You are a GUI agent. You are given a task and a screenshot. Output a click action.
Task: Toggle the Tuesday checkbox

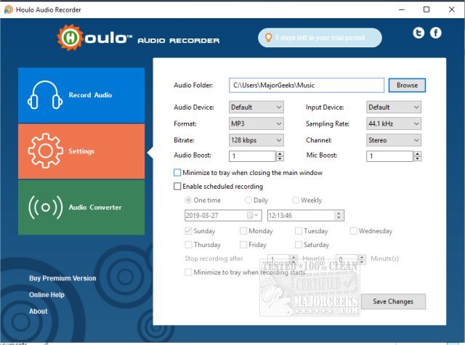tap(299, 231)
